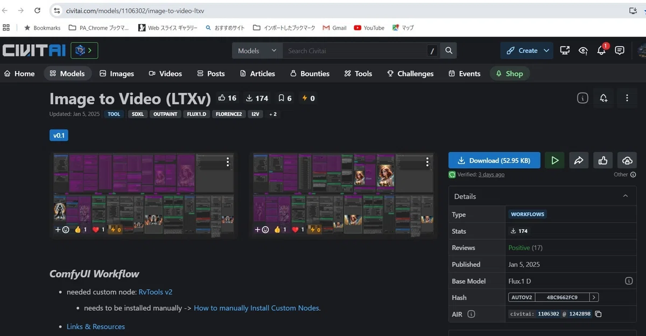Open the Articles nav tab
The image size is (646, 336).
click(257, 74)
